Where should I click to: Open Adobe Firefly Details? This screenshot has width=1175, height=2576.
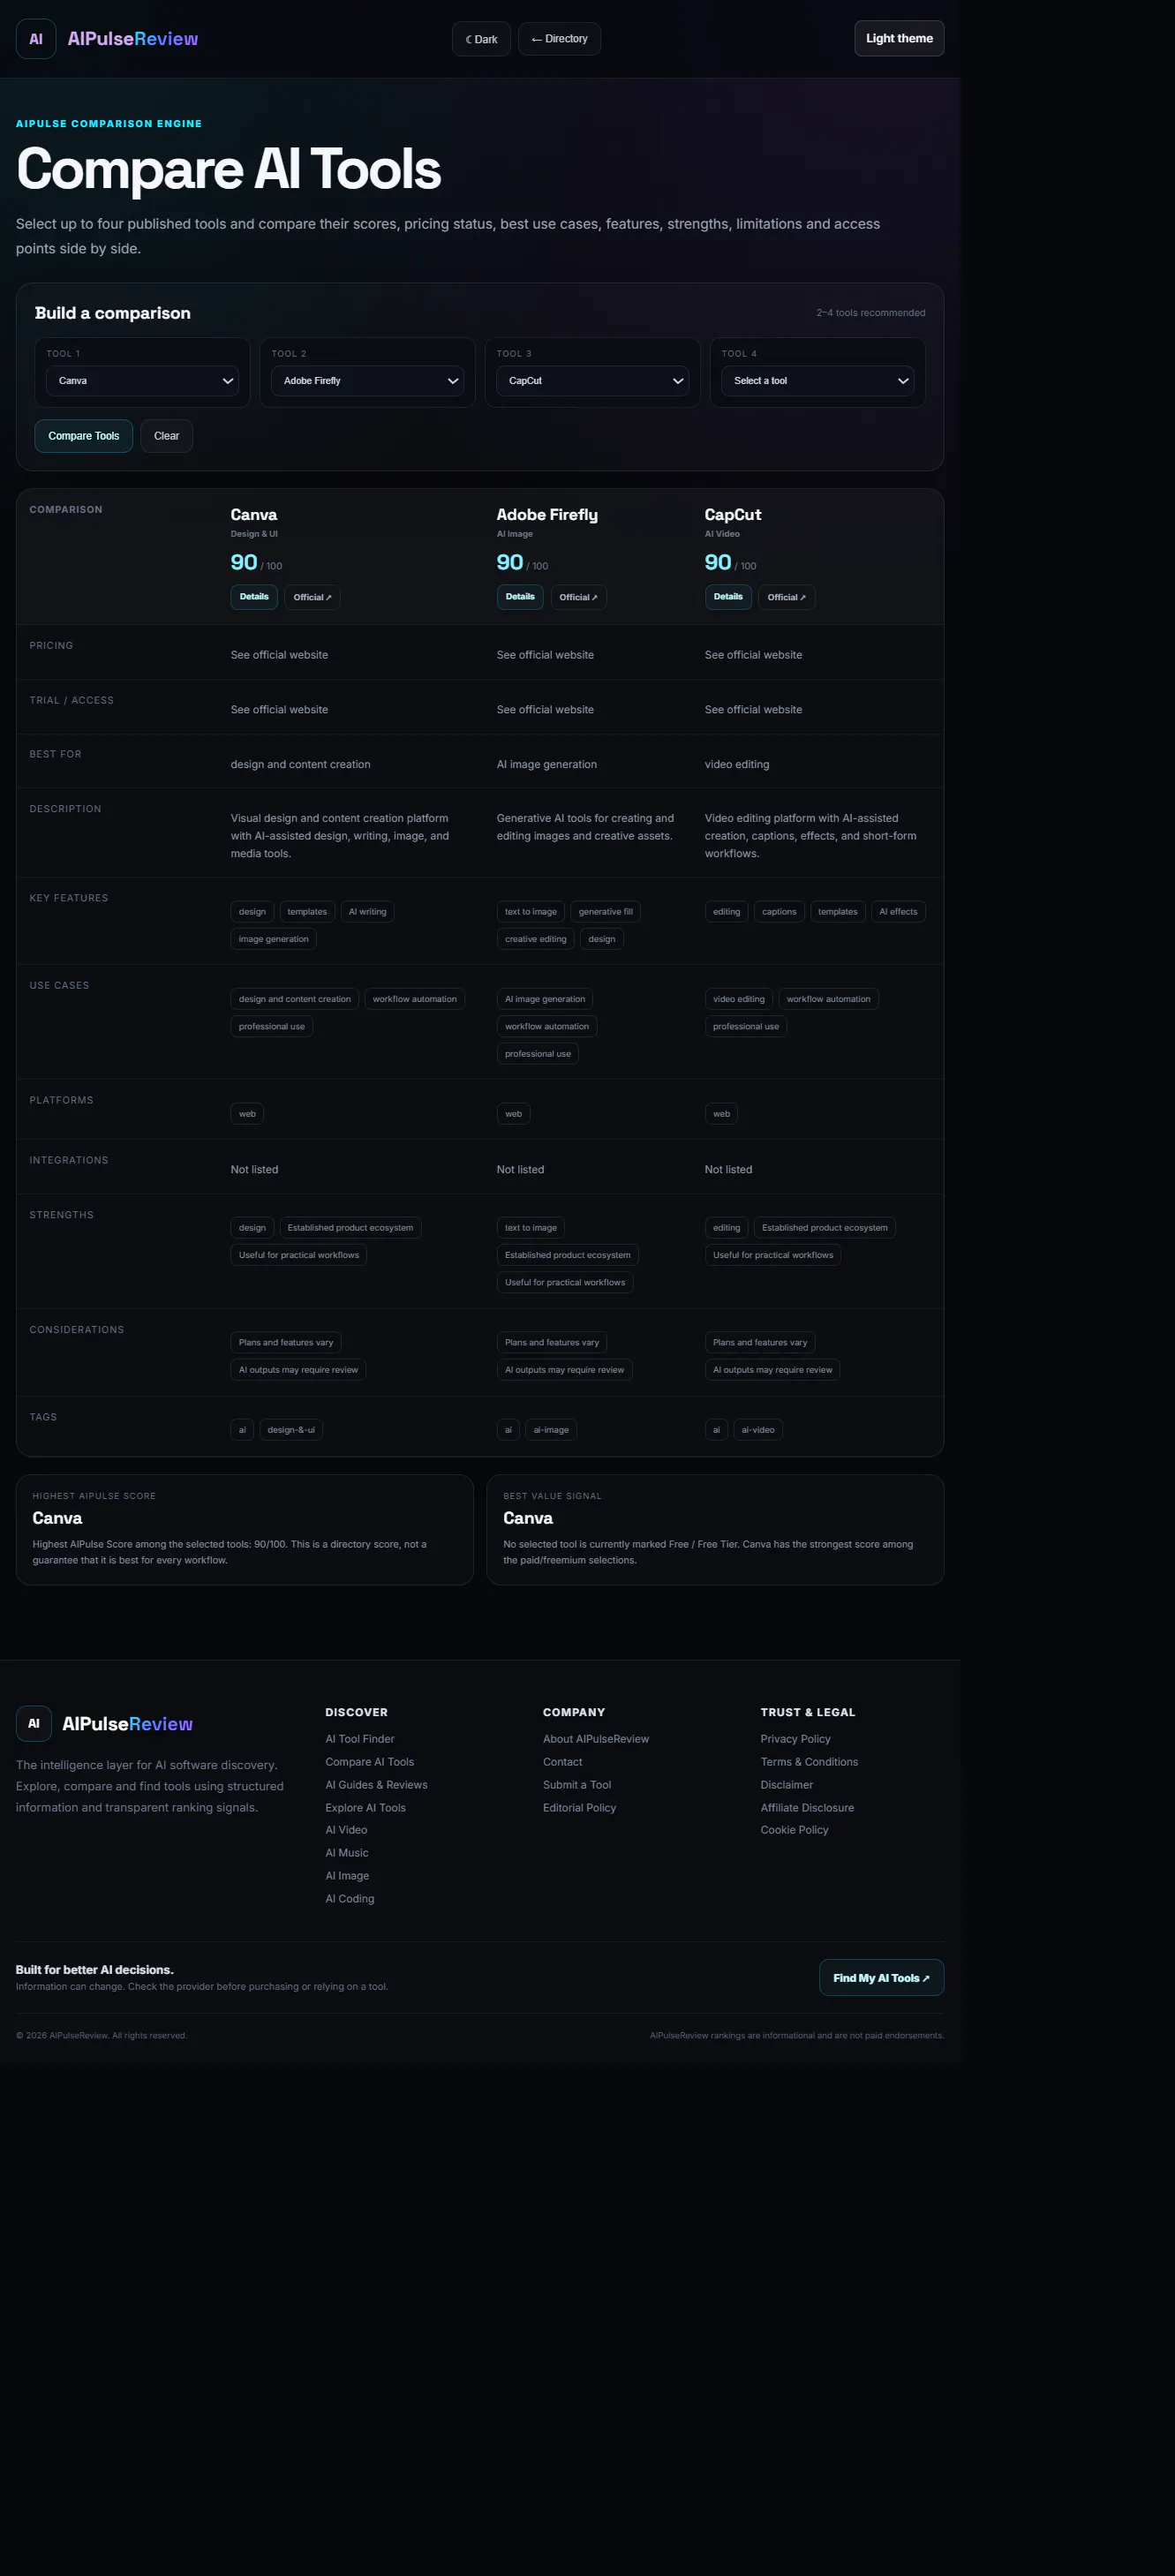tap(520, 597)
